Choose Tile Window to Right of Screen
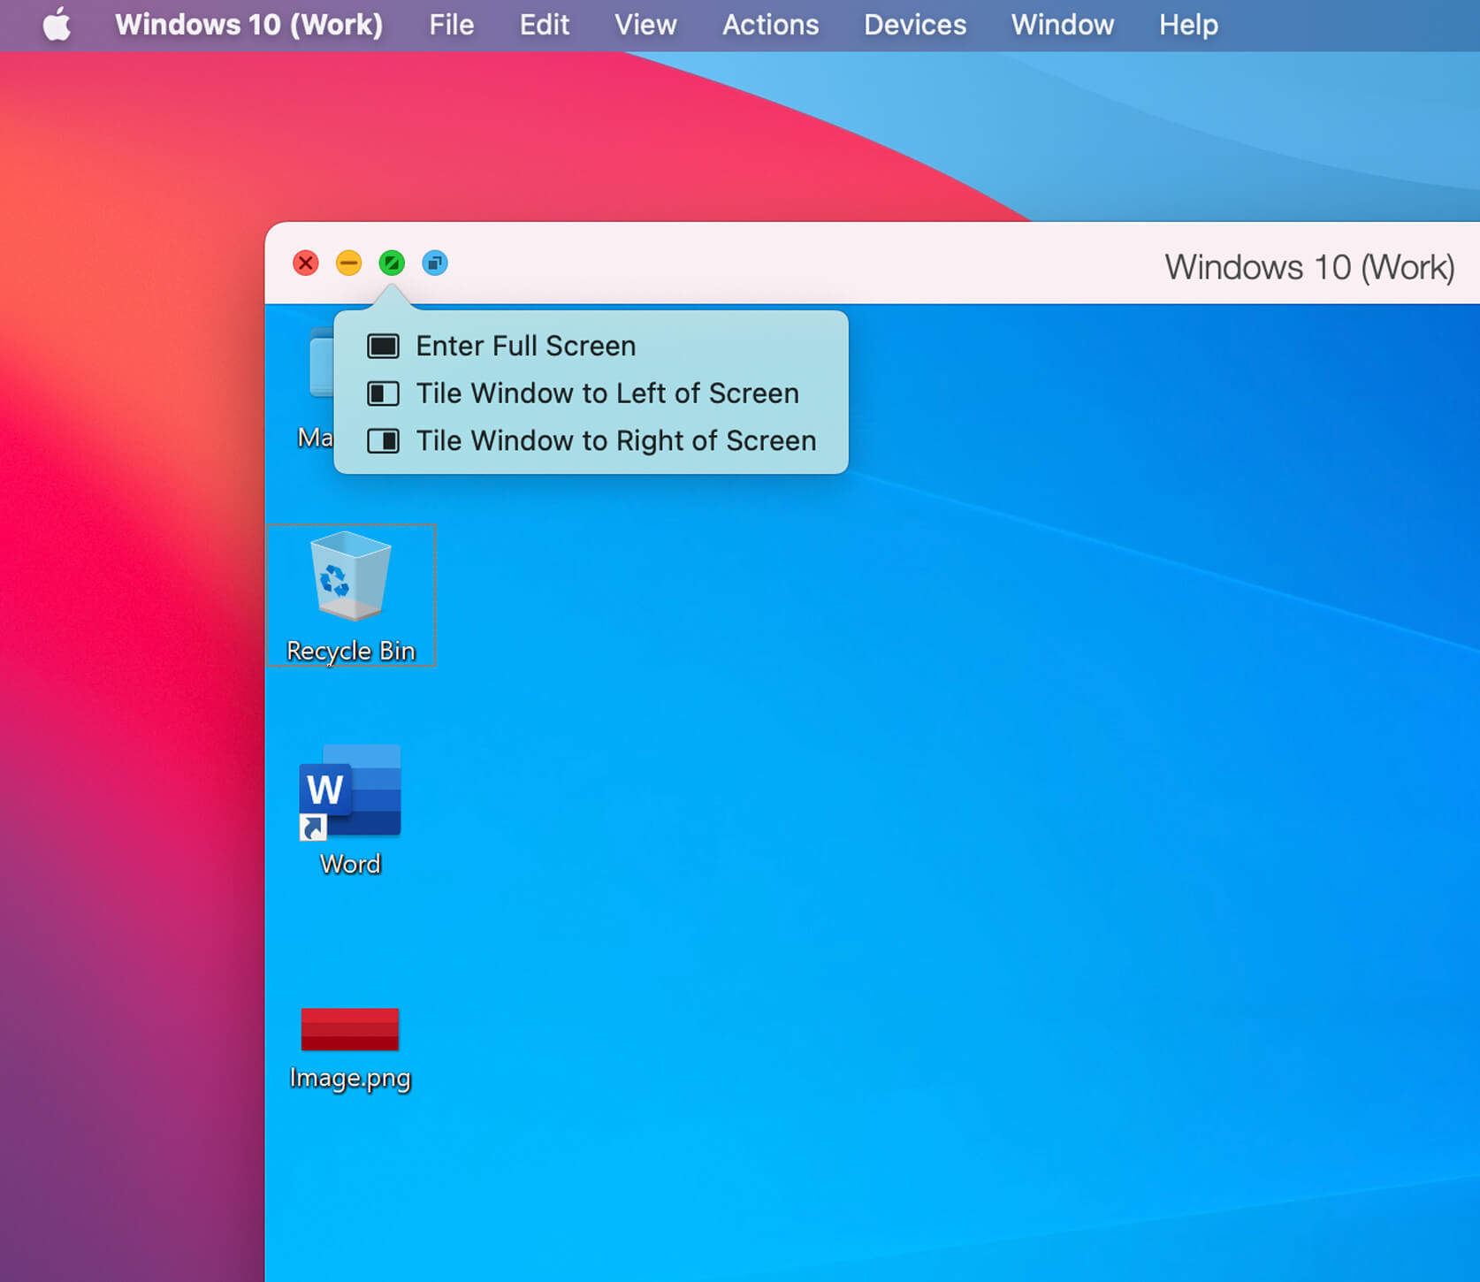This screenshot has height=1282, width=1480. point(591,440)
